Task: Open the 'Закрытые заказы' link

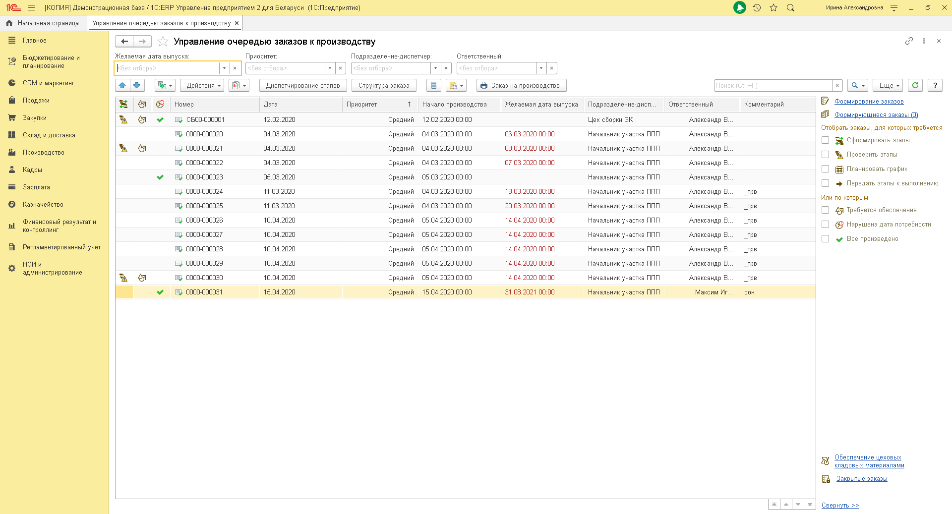Action: (862, 479)
